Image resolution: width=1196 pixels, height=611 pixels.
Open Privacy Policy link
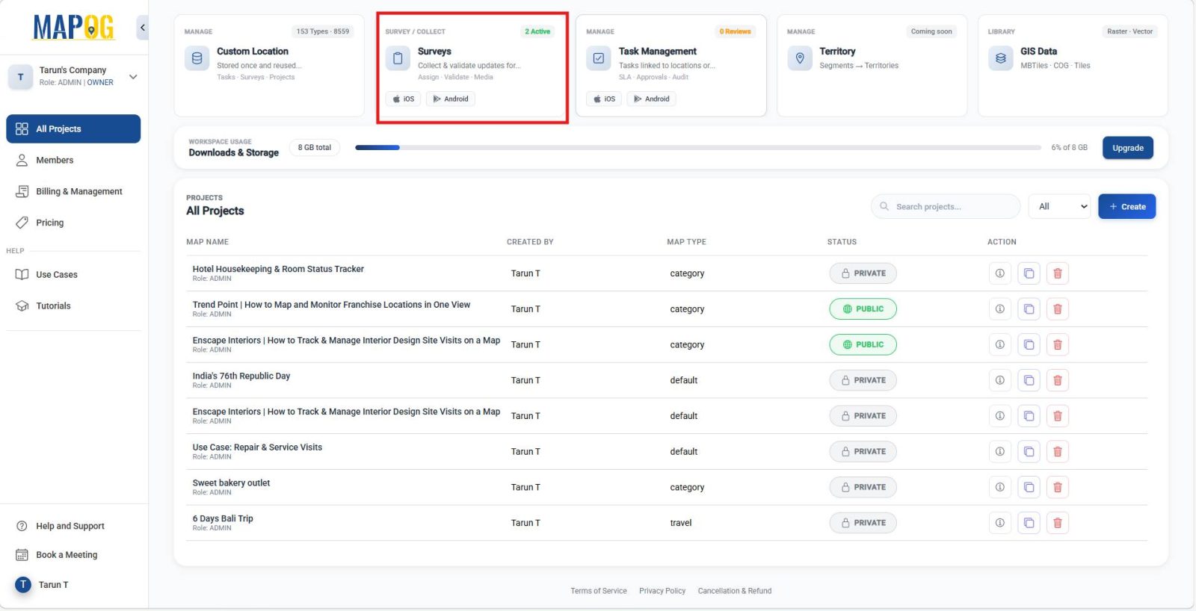pos(662,591)
